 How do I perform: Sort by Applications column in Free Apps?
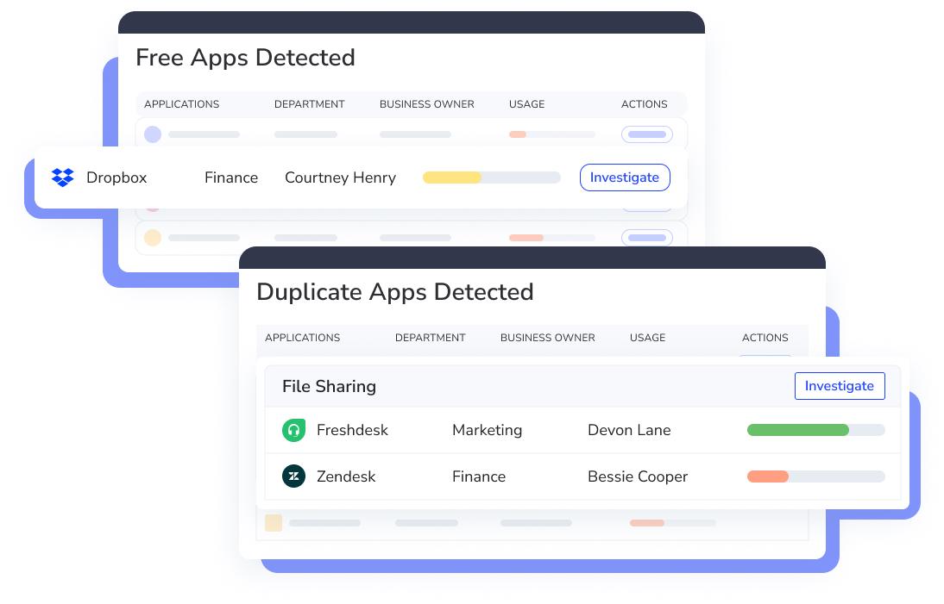click(x=181, y=104)
